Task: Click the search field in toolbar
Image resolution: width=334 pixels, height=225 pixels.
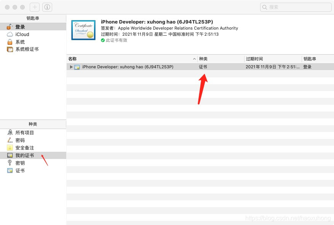Action: point(296,7)
